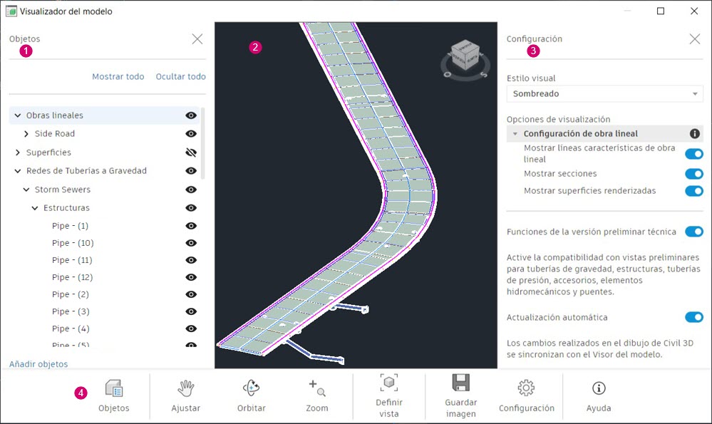
Task: Click the Mostrar todo link
Action: tap(118, 77)
